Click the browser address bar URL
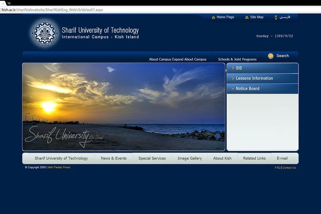 pos(52,10)
